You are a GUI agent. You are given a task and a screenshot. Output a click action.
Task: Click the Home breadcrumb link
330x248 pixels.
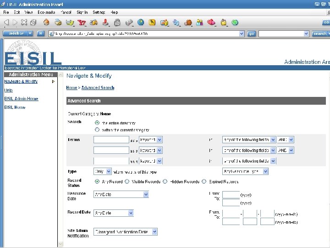[71, 88]
